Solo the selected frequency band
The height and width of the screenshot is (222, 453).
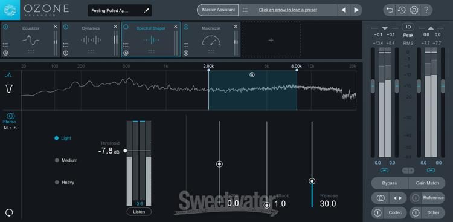pos(252,75)
